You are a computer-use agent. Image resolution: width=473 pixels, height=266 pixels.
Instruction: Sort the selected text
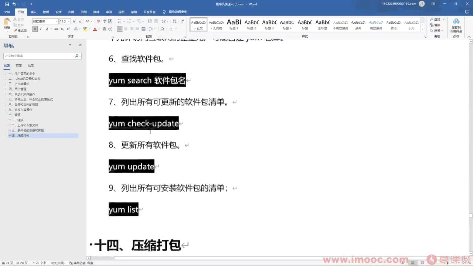pyautogui.click(x=174, y=21)
